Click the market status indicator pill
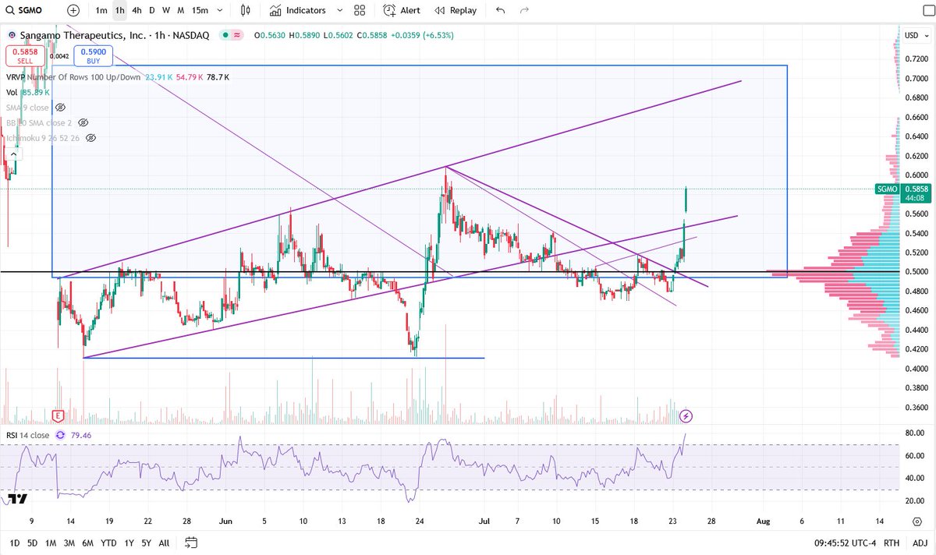The height and width of the screenshot is (555, 936). (232, 35)
